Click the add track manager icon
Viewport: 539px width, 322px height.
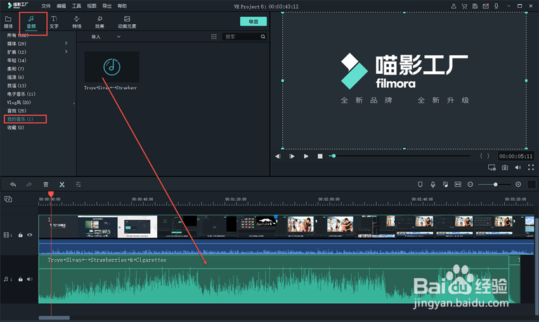point(8,199)
